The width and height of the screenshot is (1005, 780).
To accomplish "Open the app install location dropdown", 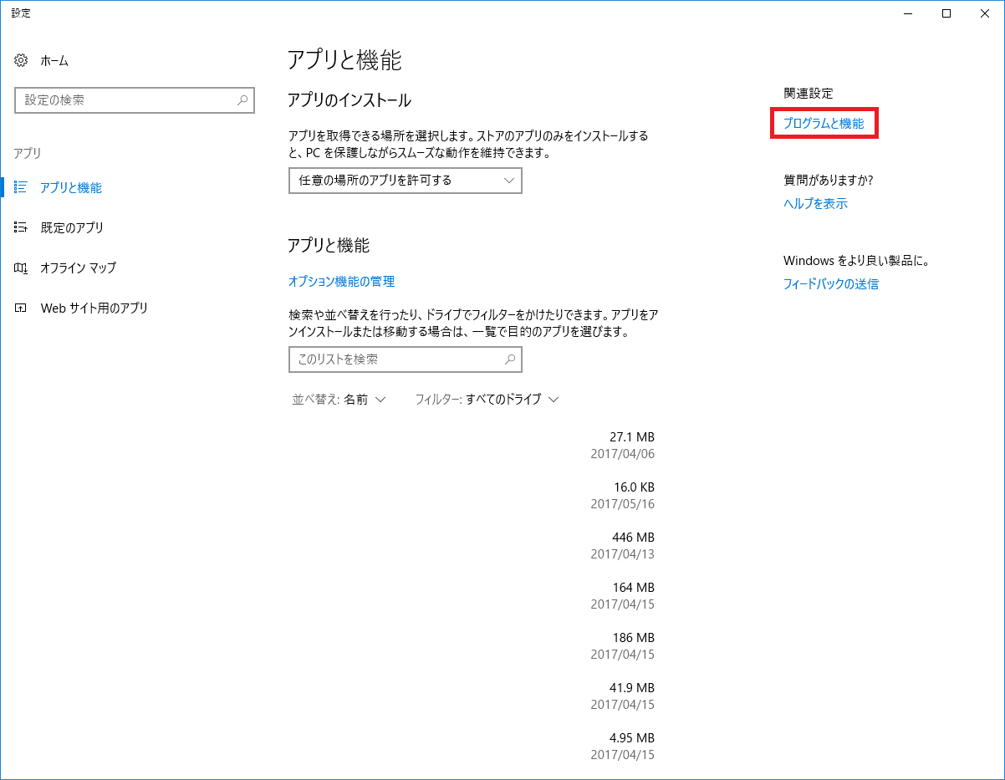I will 405,181.
